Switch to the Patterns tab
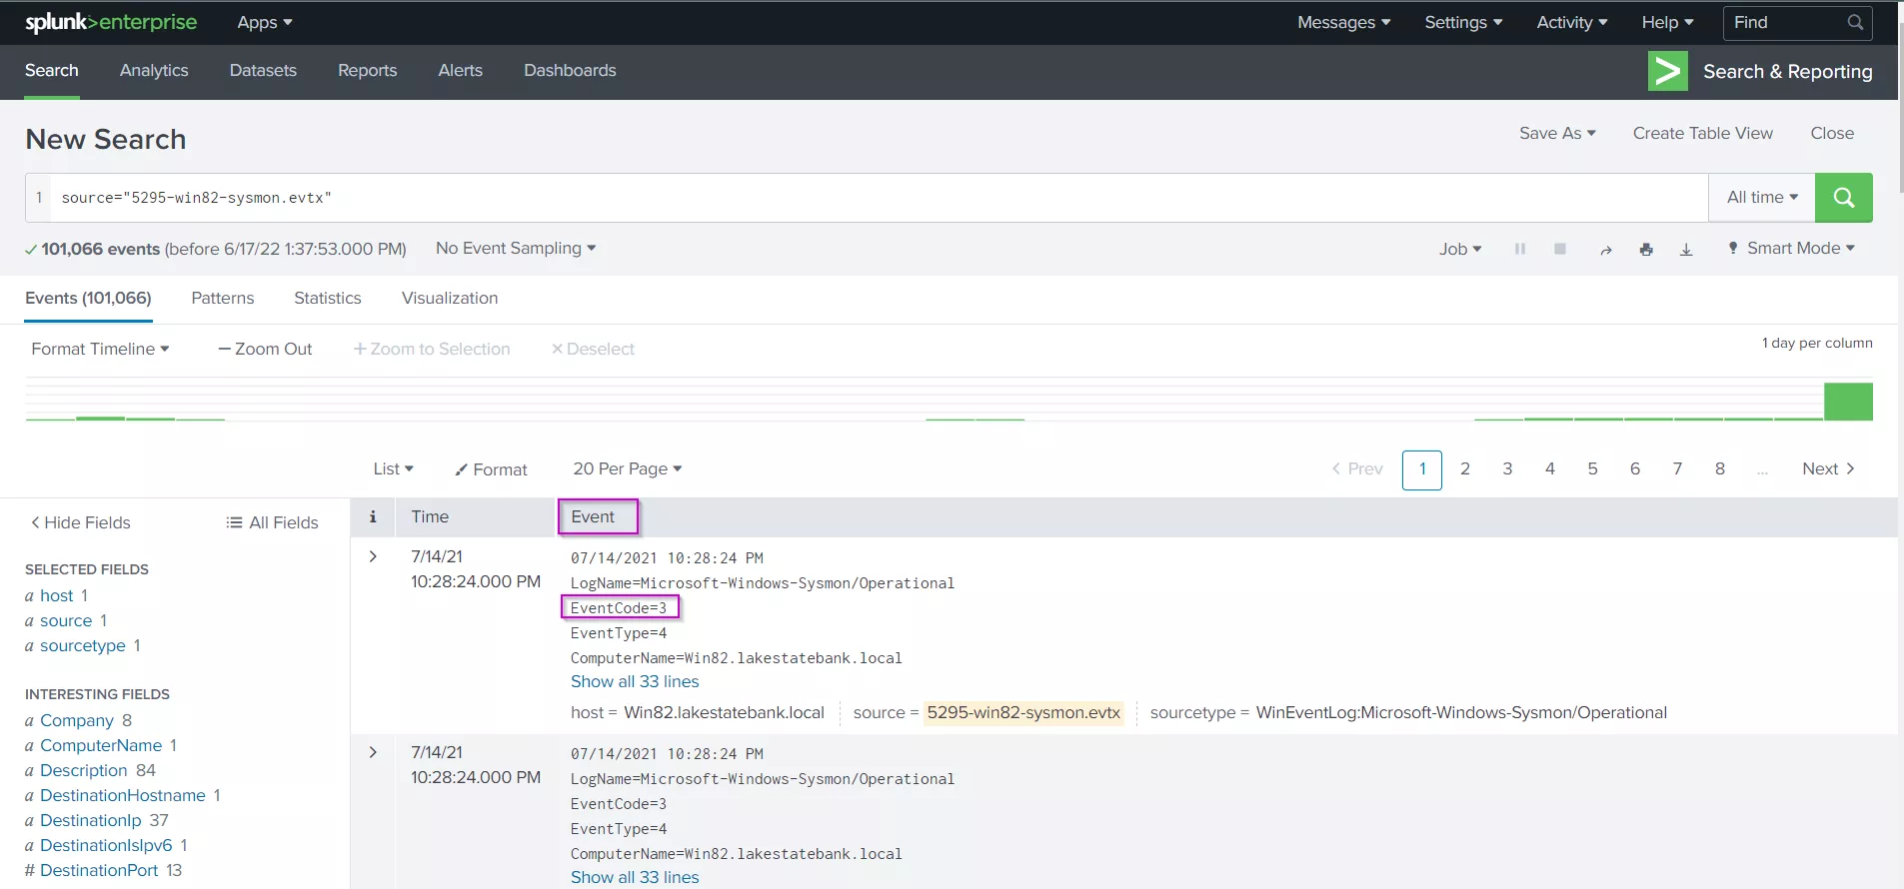 222,298
